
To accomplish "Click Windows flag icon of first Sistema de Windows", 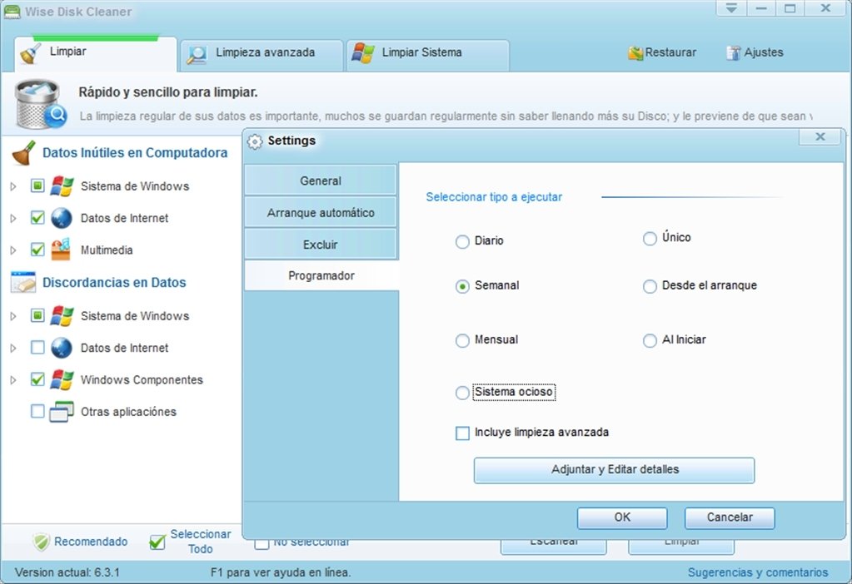I will tap(62, 186).
